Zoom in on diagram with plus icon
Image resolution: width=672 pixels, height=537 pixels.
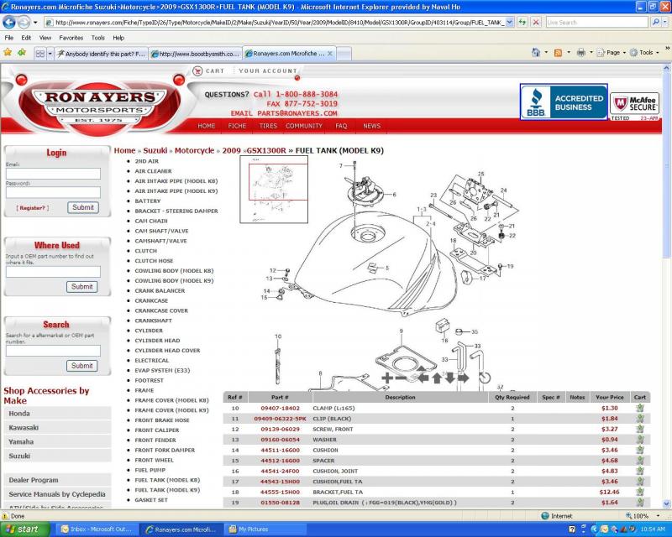coord(387,378)
